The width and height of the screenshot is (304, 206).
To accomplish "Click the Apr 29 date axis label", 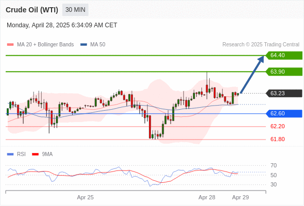I will 241,197.
